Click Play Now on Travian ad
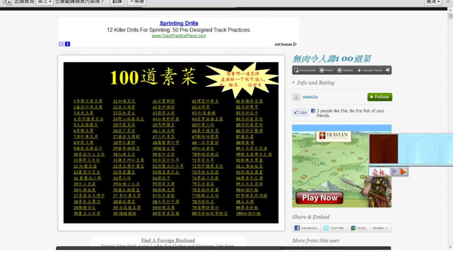Screen dimensions: 453x254 click(320, 198)
